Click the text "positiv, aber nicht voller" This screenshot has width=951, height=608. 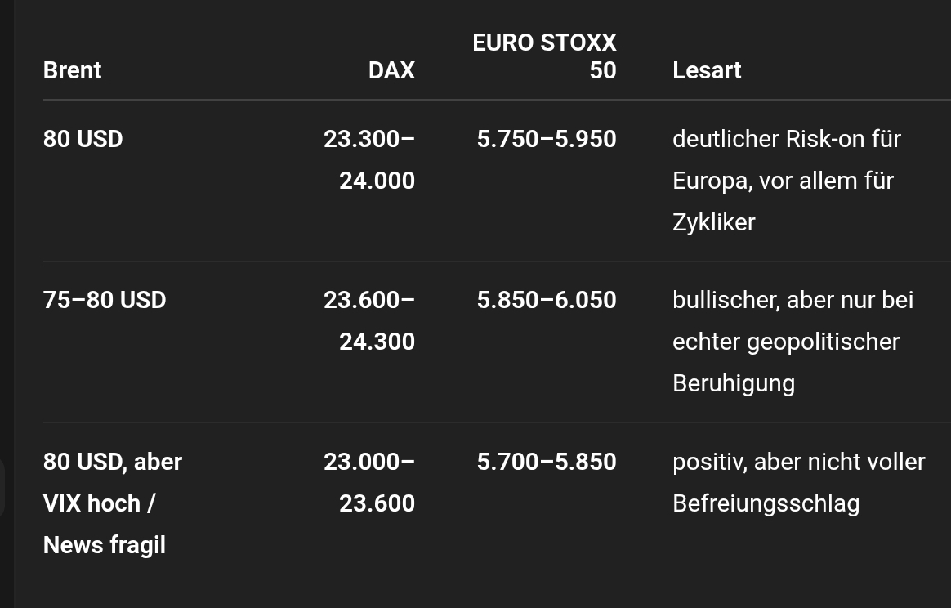798,462
